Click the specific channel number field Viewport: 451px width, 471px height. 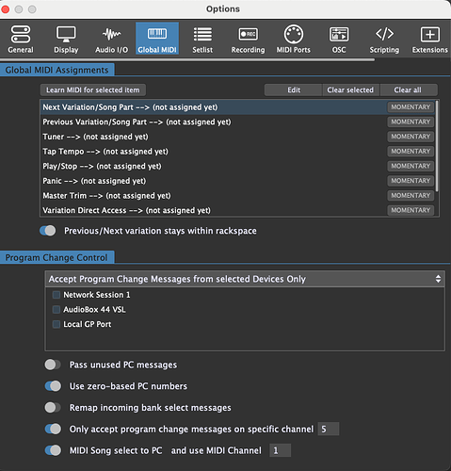pos(329,429)
